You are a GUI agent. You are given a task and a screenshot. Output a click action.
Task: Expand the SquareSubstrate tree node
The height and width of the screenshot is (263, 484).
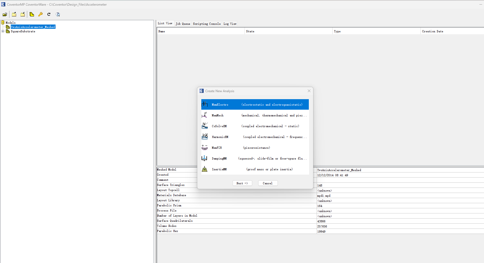[3, 31]
